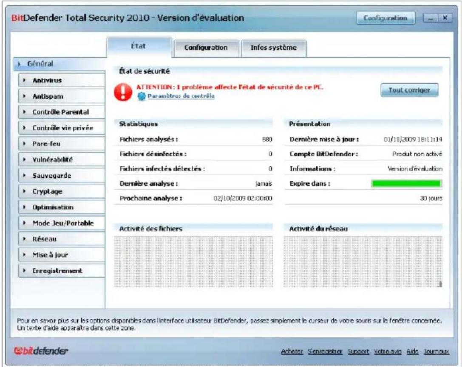Viewport: 462px width, 367px height.
Task: Switch to the Configuration tab
Action: coord(206,48)
